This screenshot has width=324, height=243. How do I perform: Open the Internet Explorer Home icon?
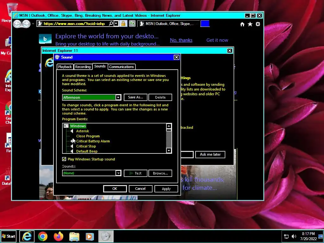coord(242,24)
